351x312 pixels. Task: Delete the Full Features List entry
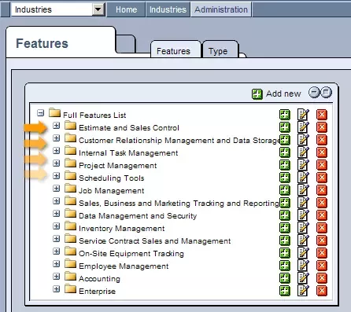point(322,115)
